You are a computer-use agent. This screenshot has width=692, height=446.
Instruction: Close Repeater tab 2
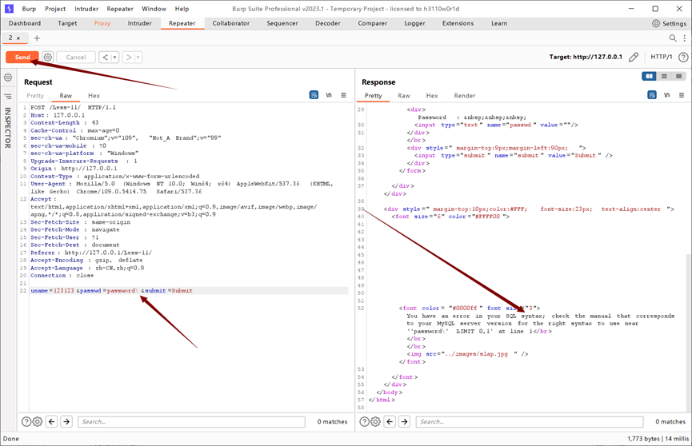(x=18, y=38)
